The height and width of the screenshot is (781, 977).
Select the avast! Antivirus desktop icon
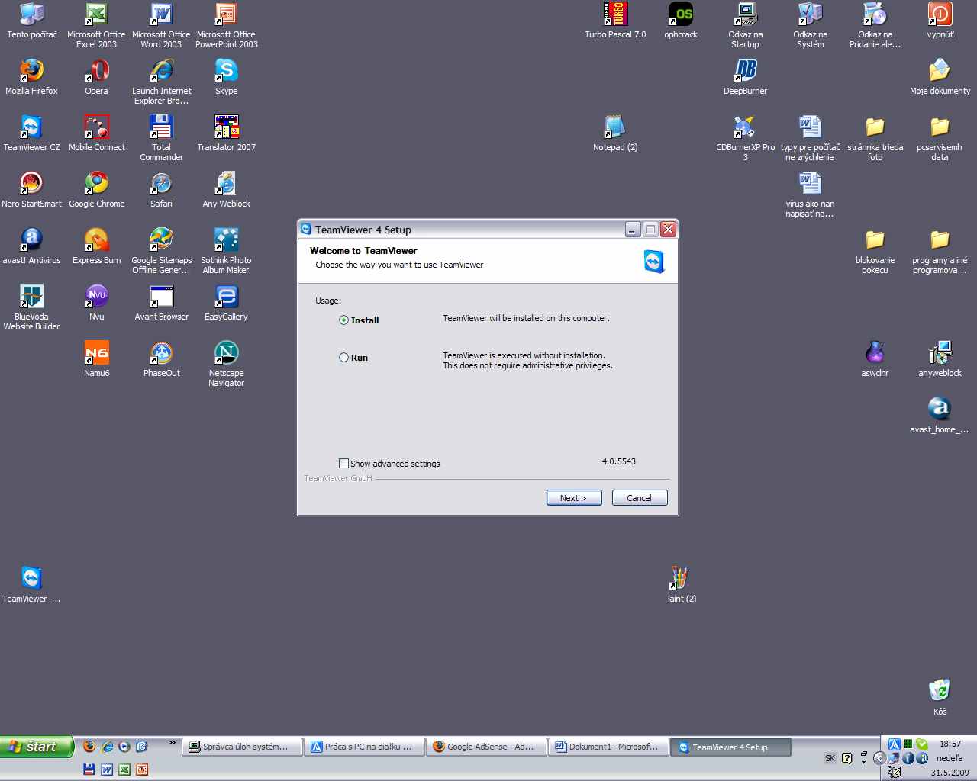click(31, 246)
